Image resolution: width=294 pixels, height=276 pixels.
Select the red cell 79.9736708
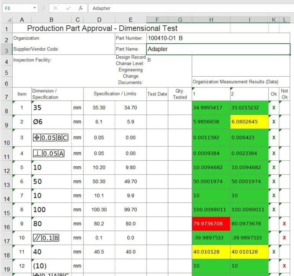pyautogui.click(x=211, y=224)
